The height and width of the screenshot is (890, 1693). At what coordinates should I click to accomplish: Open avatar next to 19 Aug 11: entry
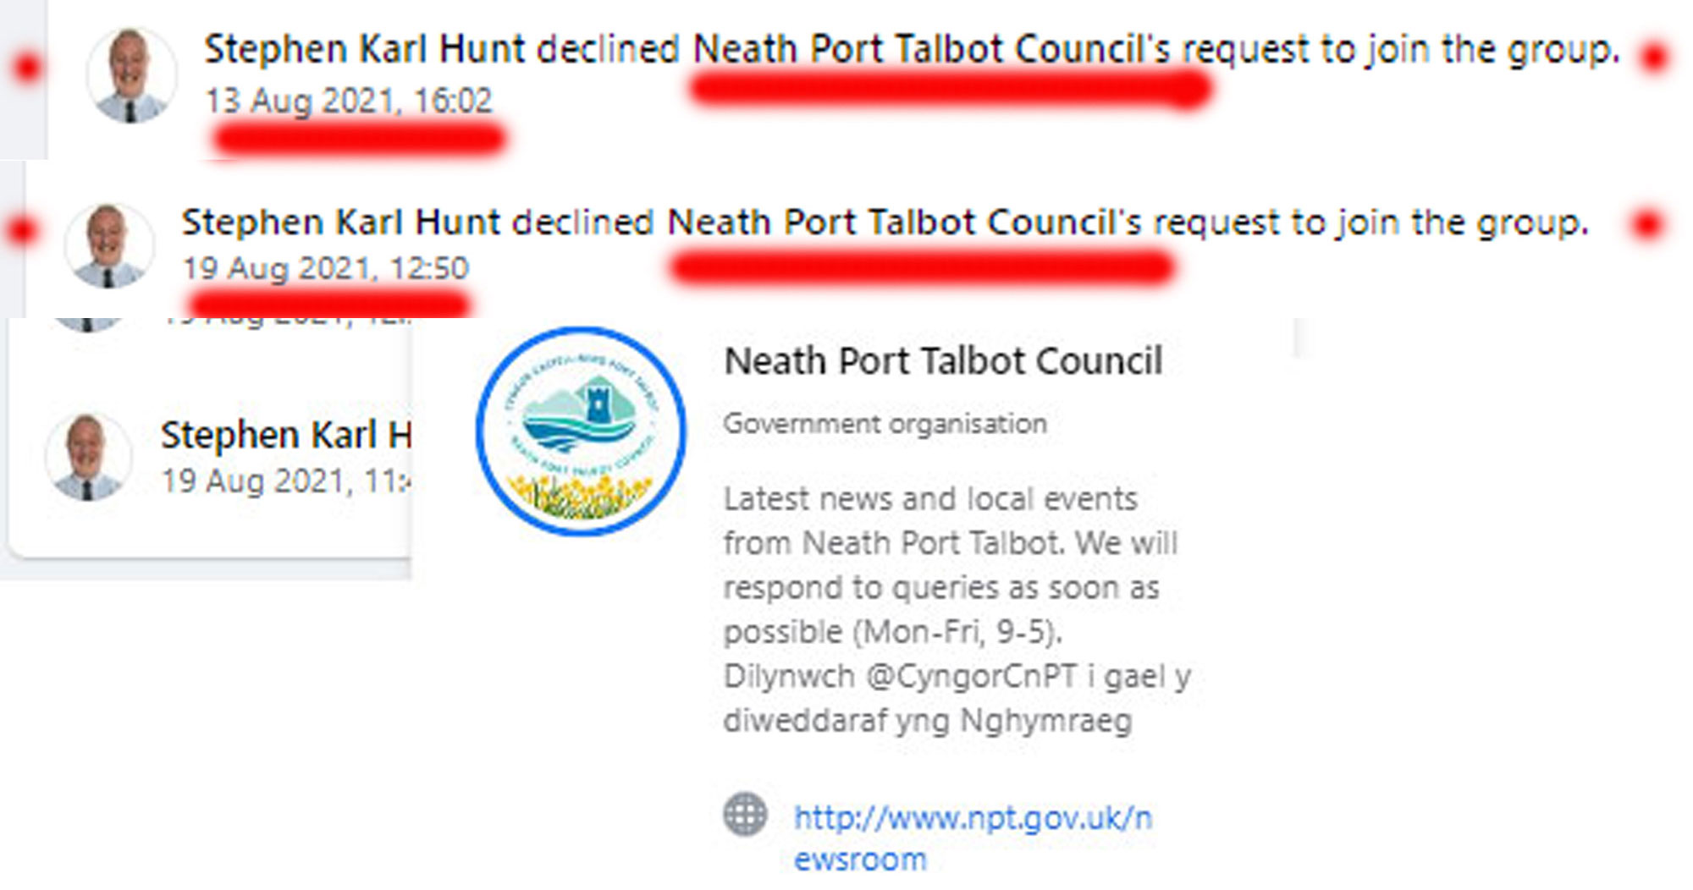(88, 457)
